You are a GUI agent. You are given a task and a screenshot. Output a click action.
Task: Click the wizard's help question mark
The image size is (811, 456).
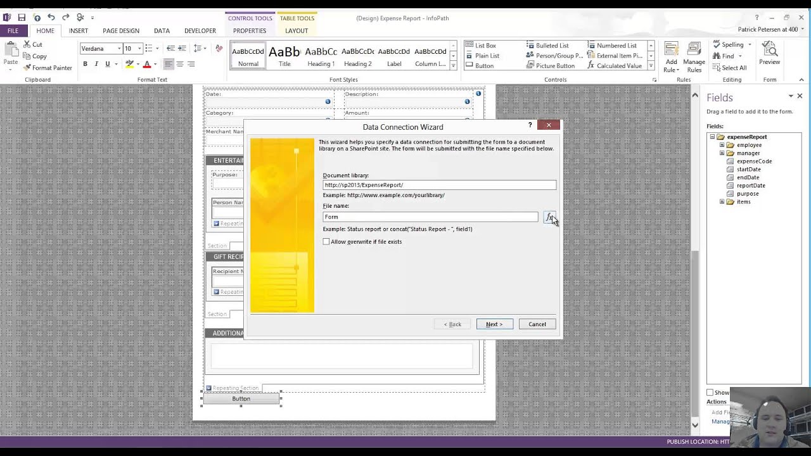[x=530, y=125]
